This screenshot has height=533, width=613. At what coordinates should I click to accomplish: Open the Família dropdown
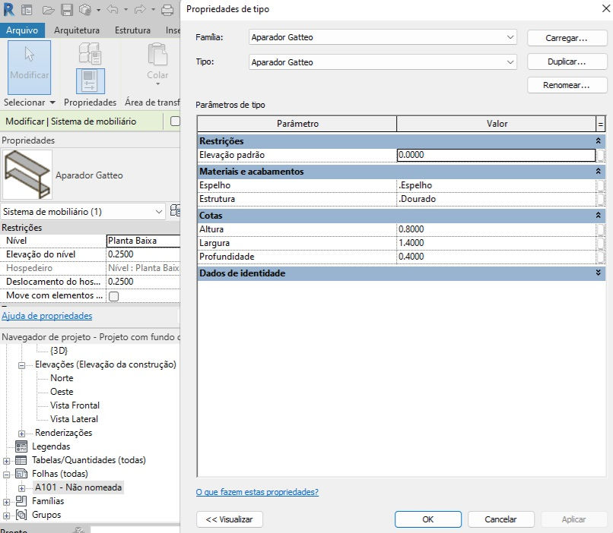510,37
